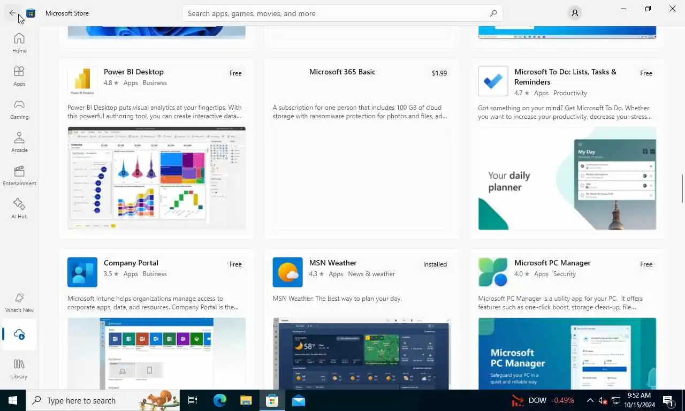Image resolution: width=685 pixels, height=411 pixels.
Task: Open the Company Portal title
Action: (131, 263)
